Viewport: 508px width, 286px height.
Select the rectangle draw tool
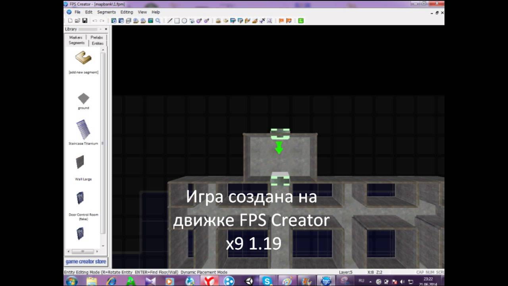177,21
